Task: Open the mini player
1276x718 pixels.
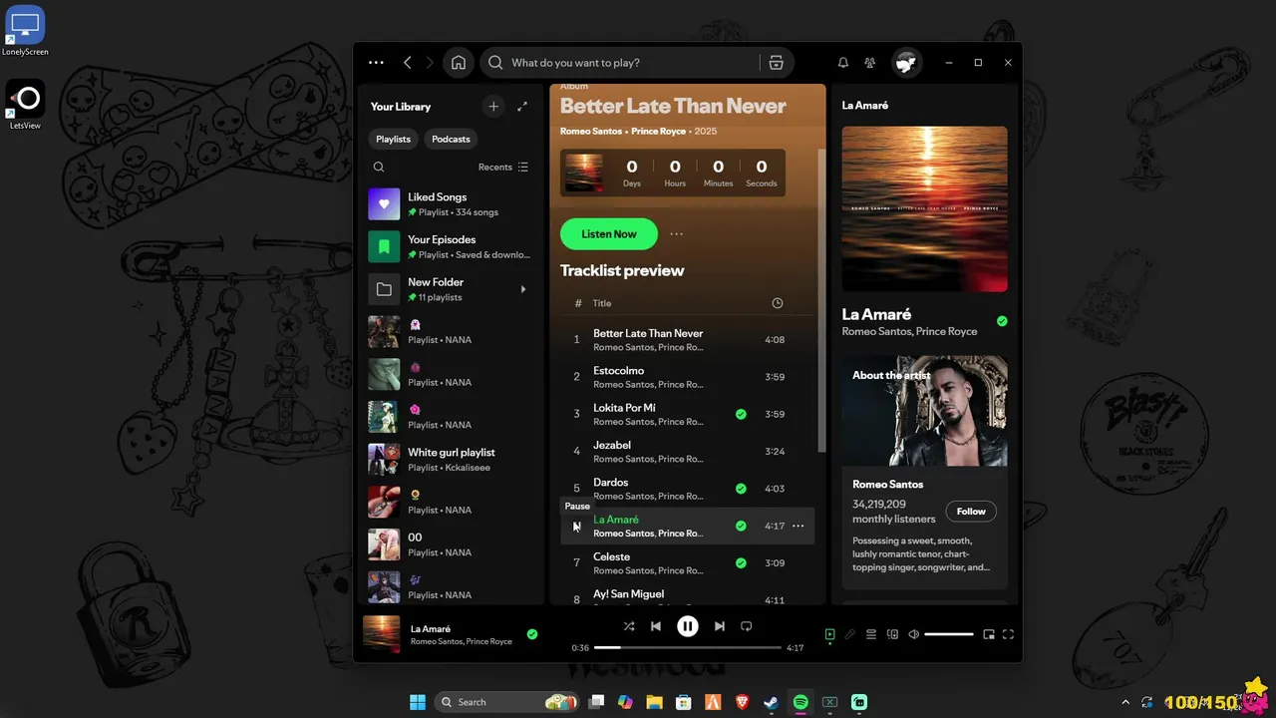Action: coord(989,634)
